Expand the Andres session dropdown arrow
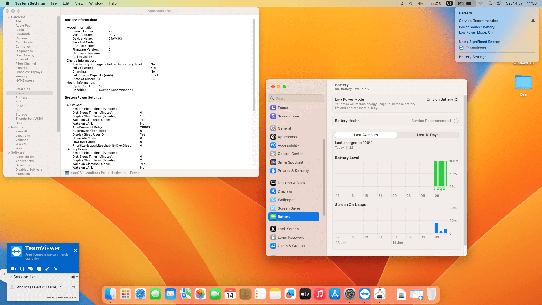Image resolution: width=542 pixels, height=305 pixels. tap(60, 287)
